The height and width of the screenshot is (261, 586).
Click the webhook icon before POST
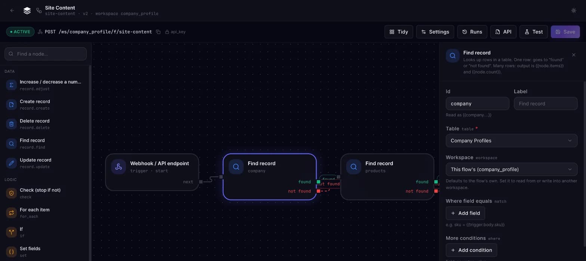[x=40, y=32]
